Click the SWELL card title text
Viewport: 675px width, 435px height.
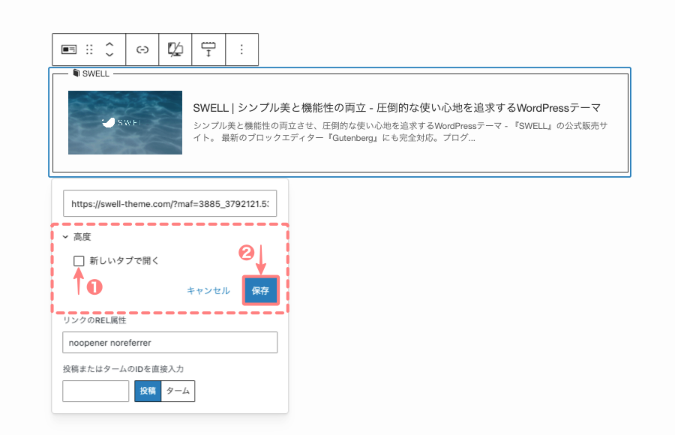tap(397, 108)
